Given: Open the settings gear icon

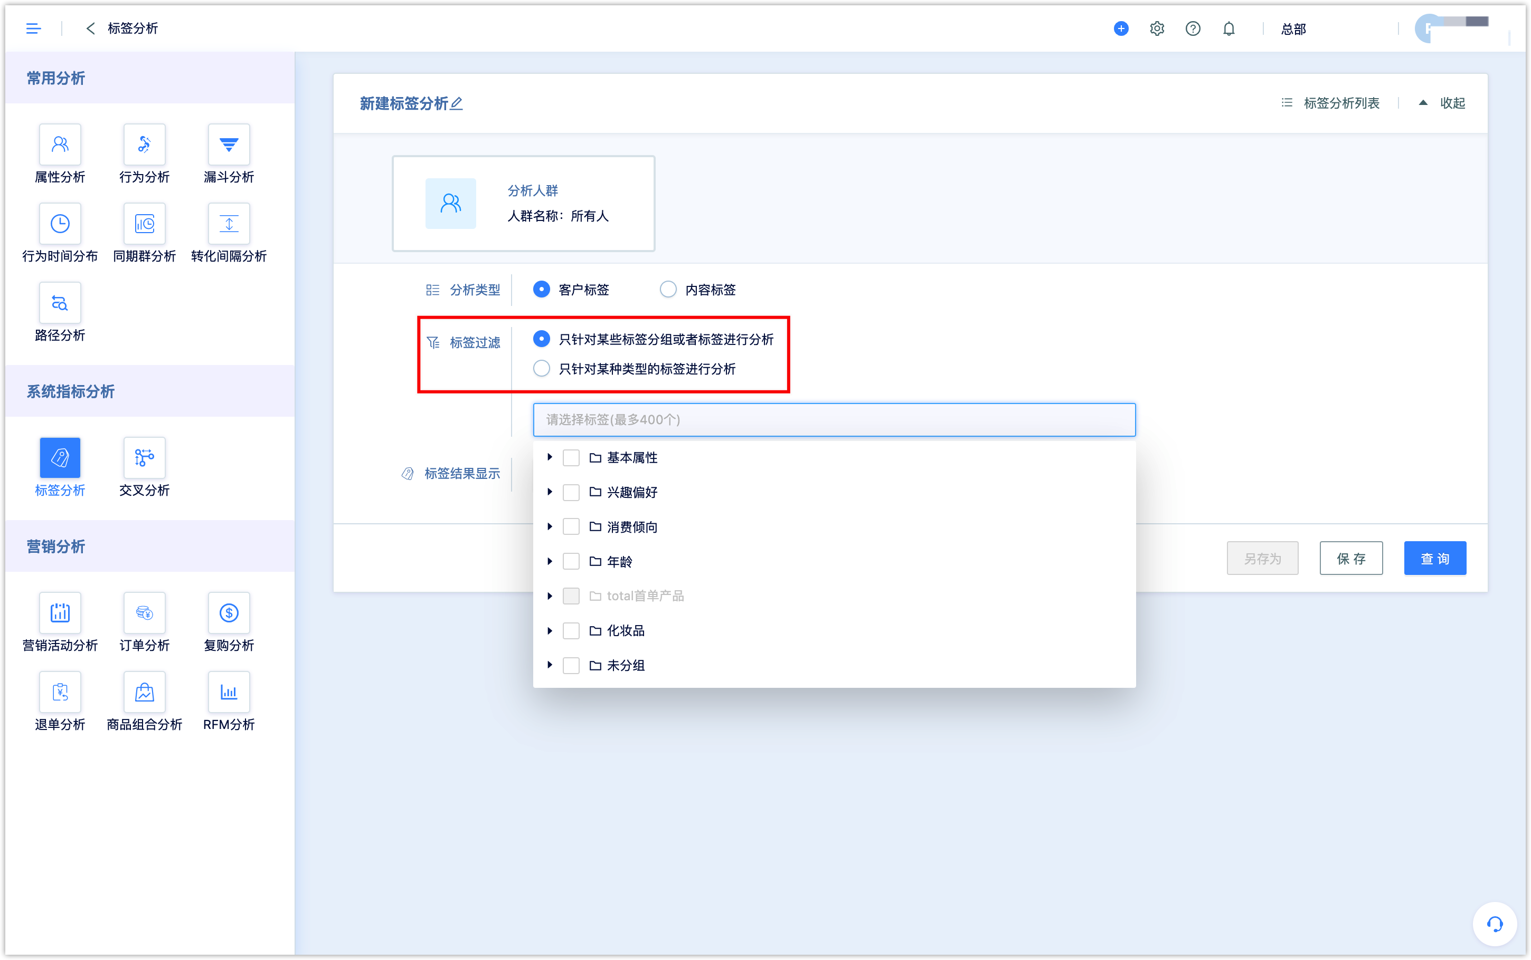Looking at the screenshot, I should tap(1157, 28).
